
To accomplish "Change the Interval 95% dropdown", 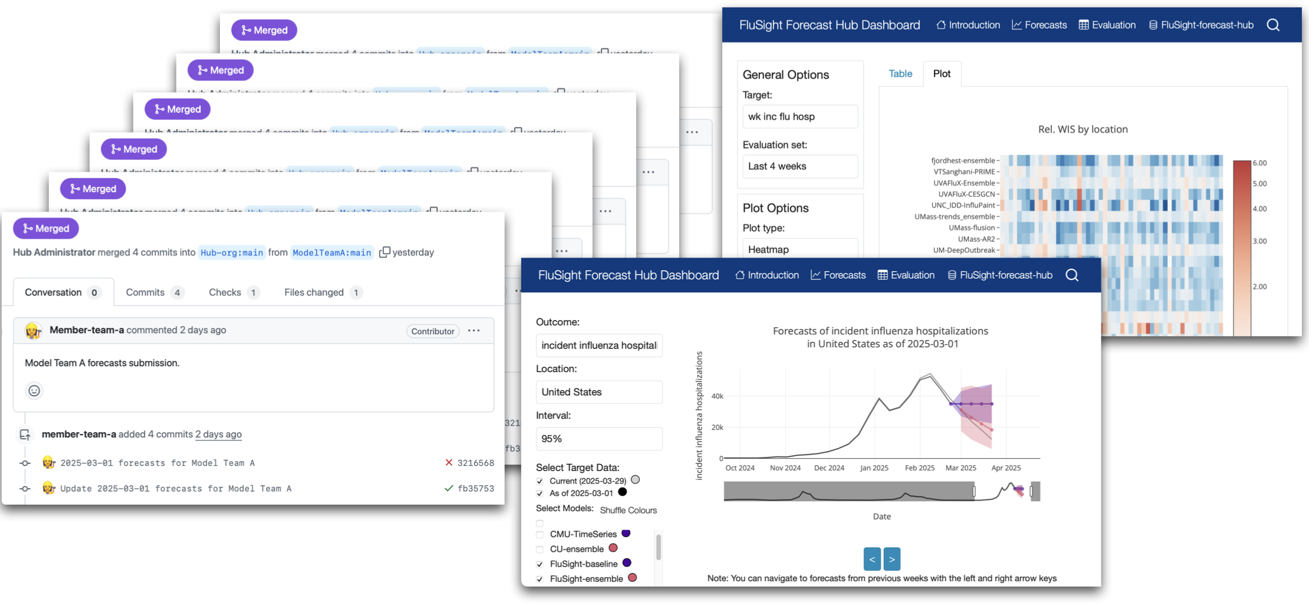I will (599, 439).
